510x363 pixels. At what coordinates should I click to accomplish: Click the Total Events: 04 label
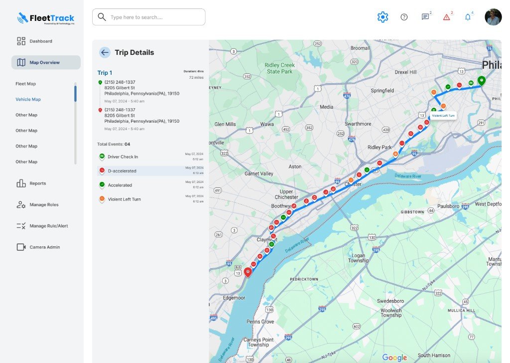click(114, 144)
